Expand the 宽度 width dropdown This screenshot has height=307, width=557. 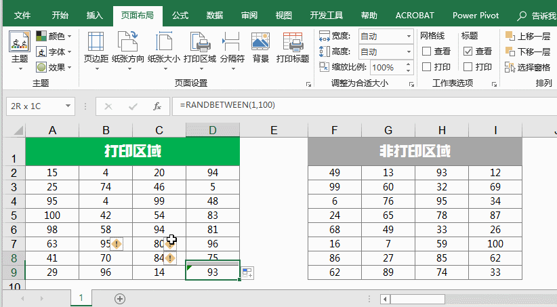409,36
